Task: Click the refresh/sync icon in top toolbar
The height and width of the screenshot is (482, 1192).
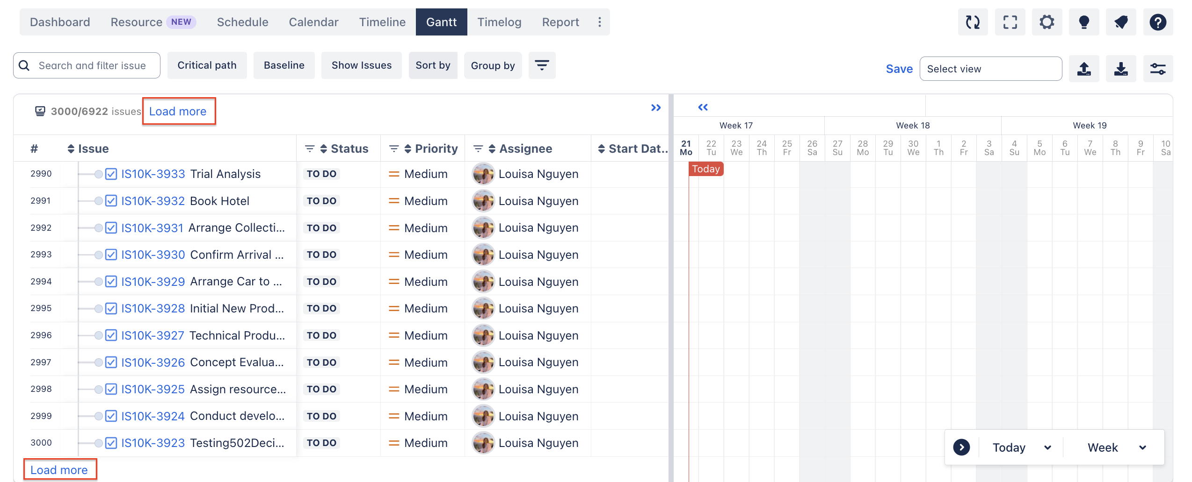Action: click(973, 22)
